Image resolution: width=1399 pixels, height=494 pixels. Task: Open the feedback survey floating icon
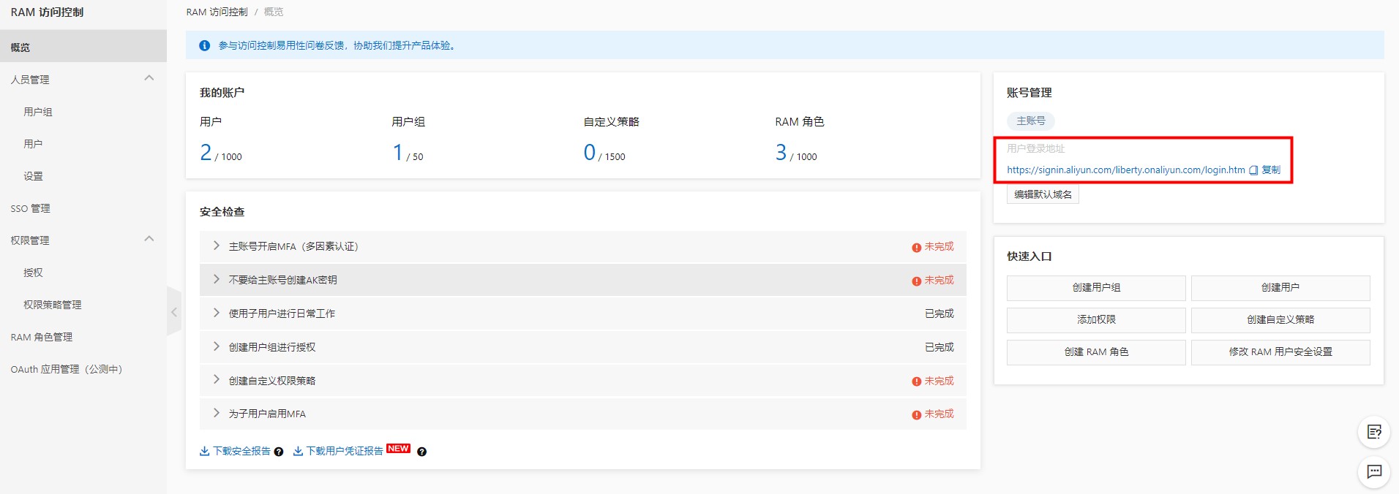1373,432
